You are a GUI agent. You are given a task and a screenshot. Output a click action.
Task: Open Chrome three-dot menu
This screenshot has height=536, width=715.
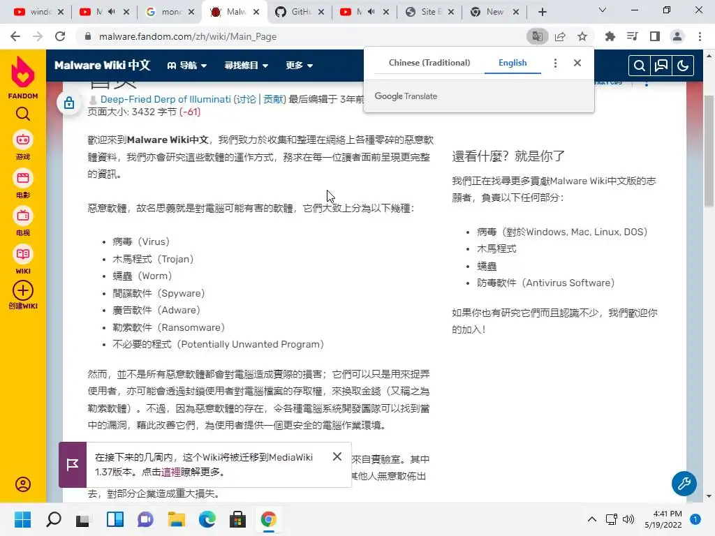[700, 36]
